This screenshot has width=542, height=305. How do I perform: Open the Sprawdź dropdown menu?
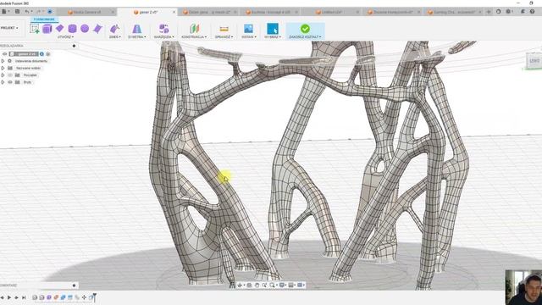224,36
